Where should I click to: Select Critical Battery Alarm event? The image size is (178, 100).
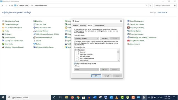(x=87, y=58)
